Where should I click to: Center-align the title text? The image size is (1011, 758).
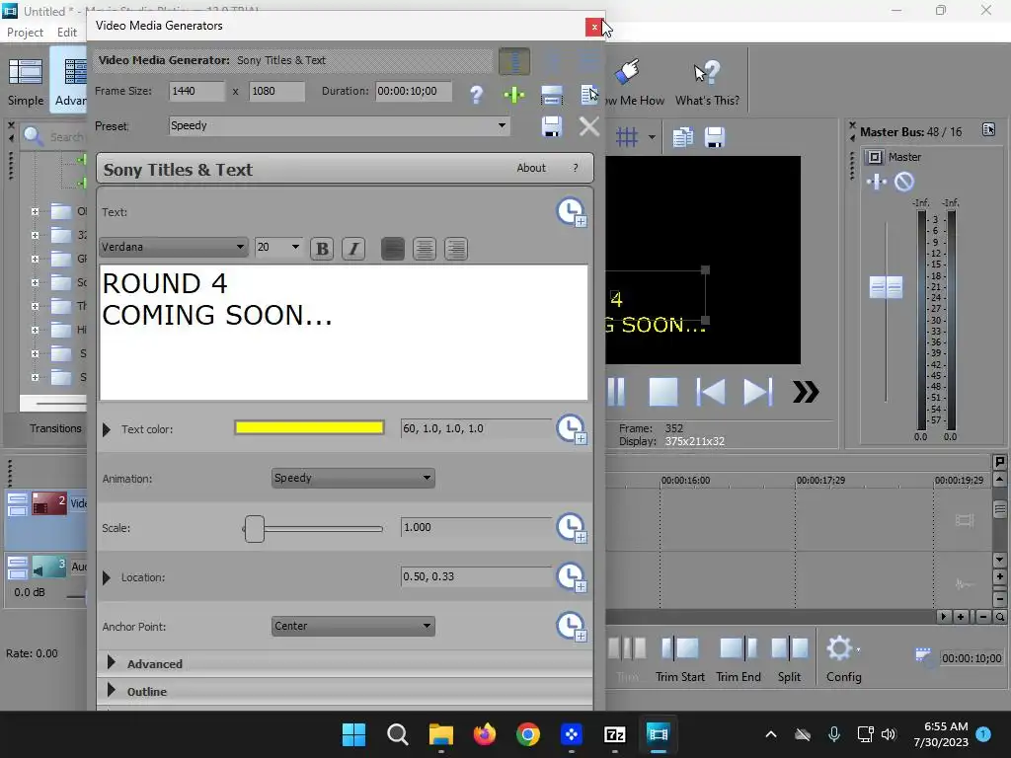click(425, 249)
